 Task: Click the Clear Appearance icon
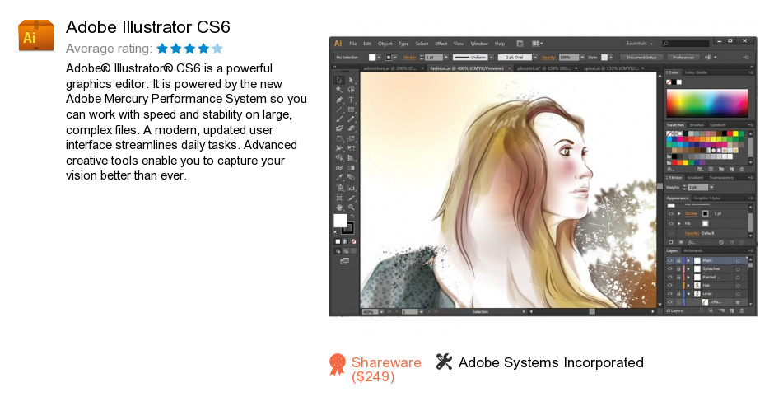click(721, 242)
